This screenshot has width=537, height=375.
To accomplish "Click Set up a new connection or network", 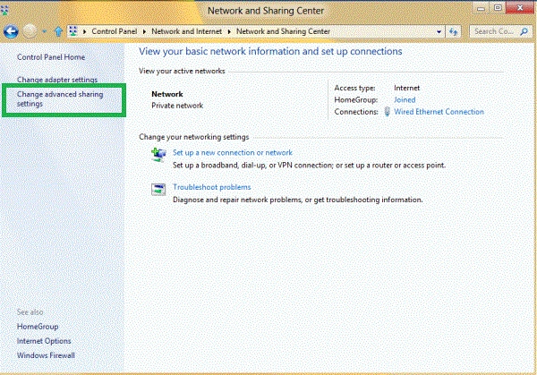I will point(233,153).
